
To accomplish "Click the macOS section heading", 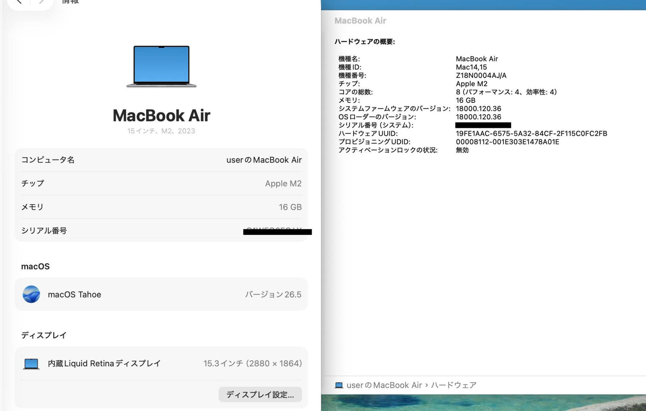I will point(35,267).
